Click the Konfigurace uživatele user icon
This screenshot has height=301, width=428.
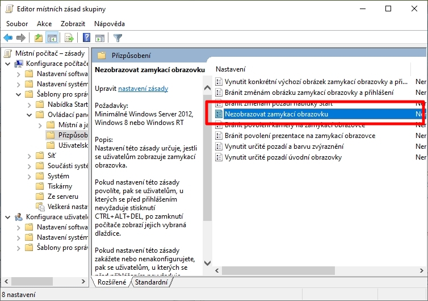[19, 217]
